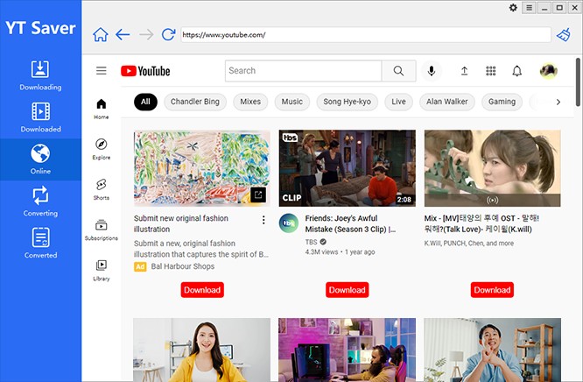Show more category chips with right chevron
The image size is (583, 382).
click(x=558, y=102)
